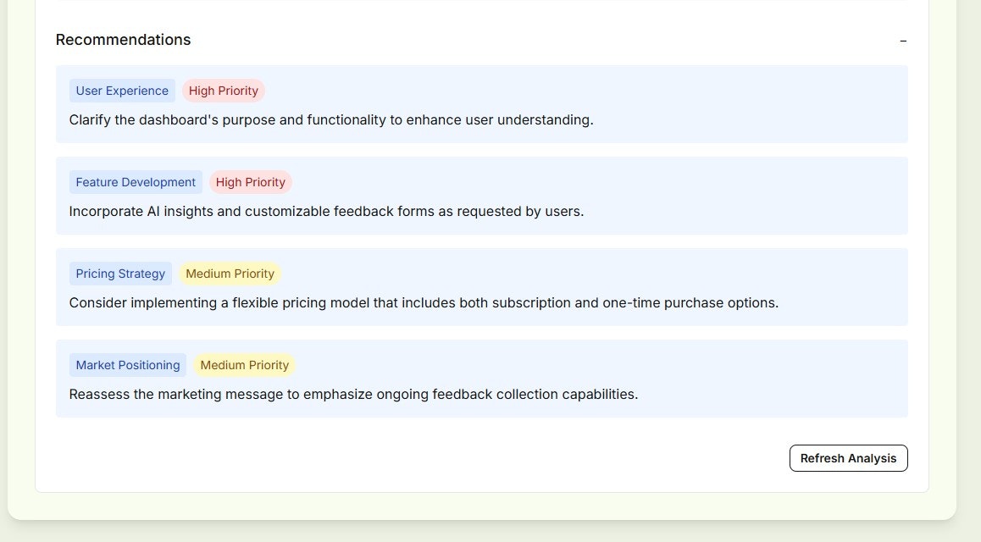Select the Feature Development category tag
This screenshot has width=981, height=542.
136,182
